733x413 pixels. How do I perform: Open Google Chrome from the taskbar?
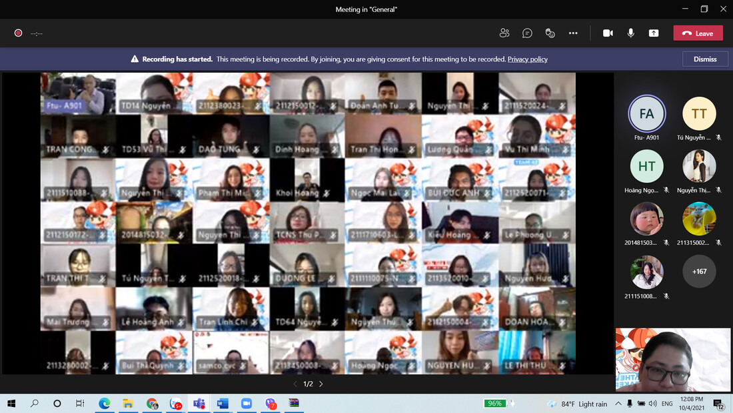[x=152, y=403]
